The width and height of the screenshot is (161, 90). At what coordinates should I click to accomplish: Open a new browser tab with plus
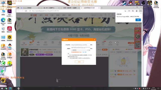pyautogui.click(x=102, y=8)
